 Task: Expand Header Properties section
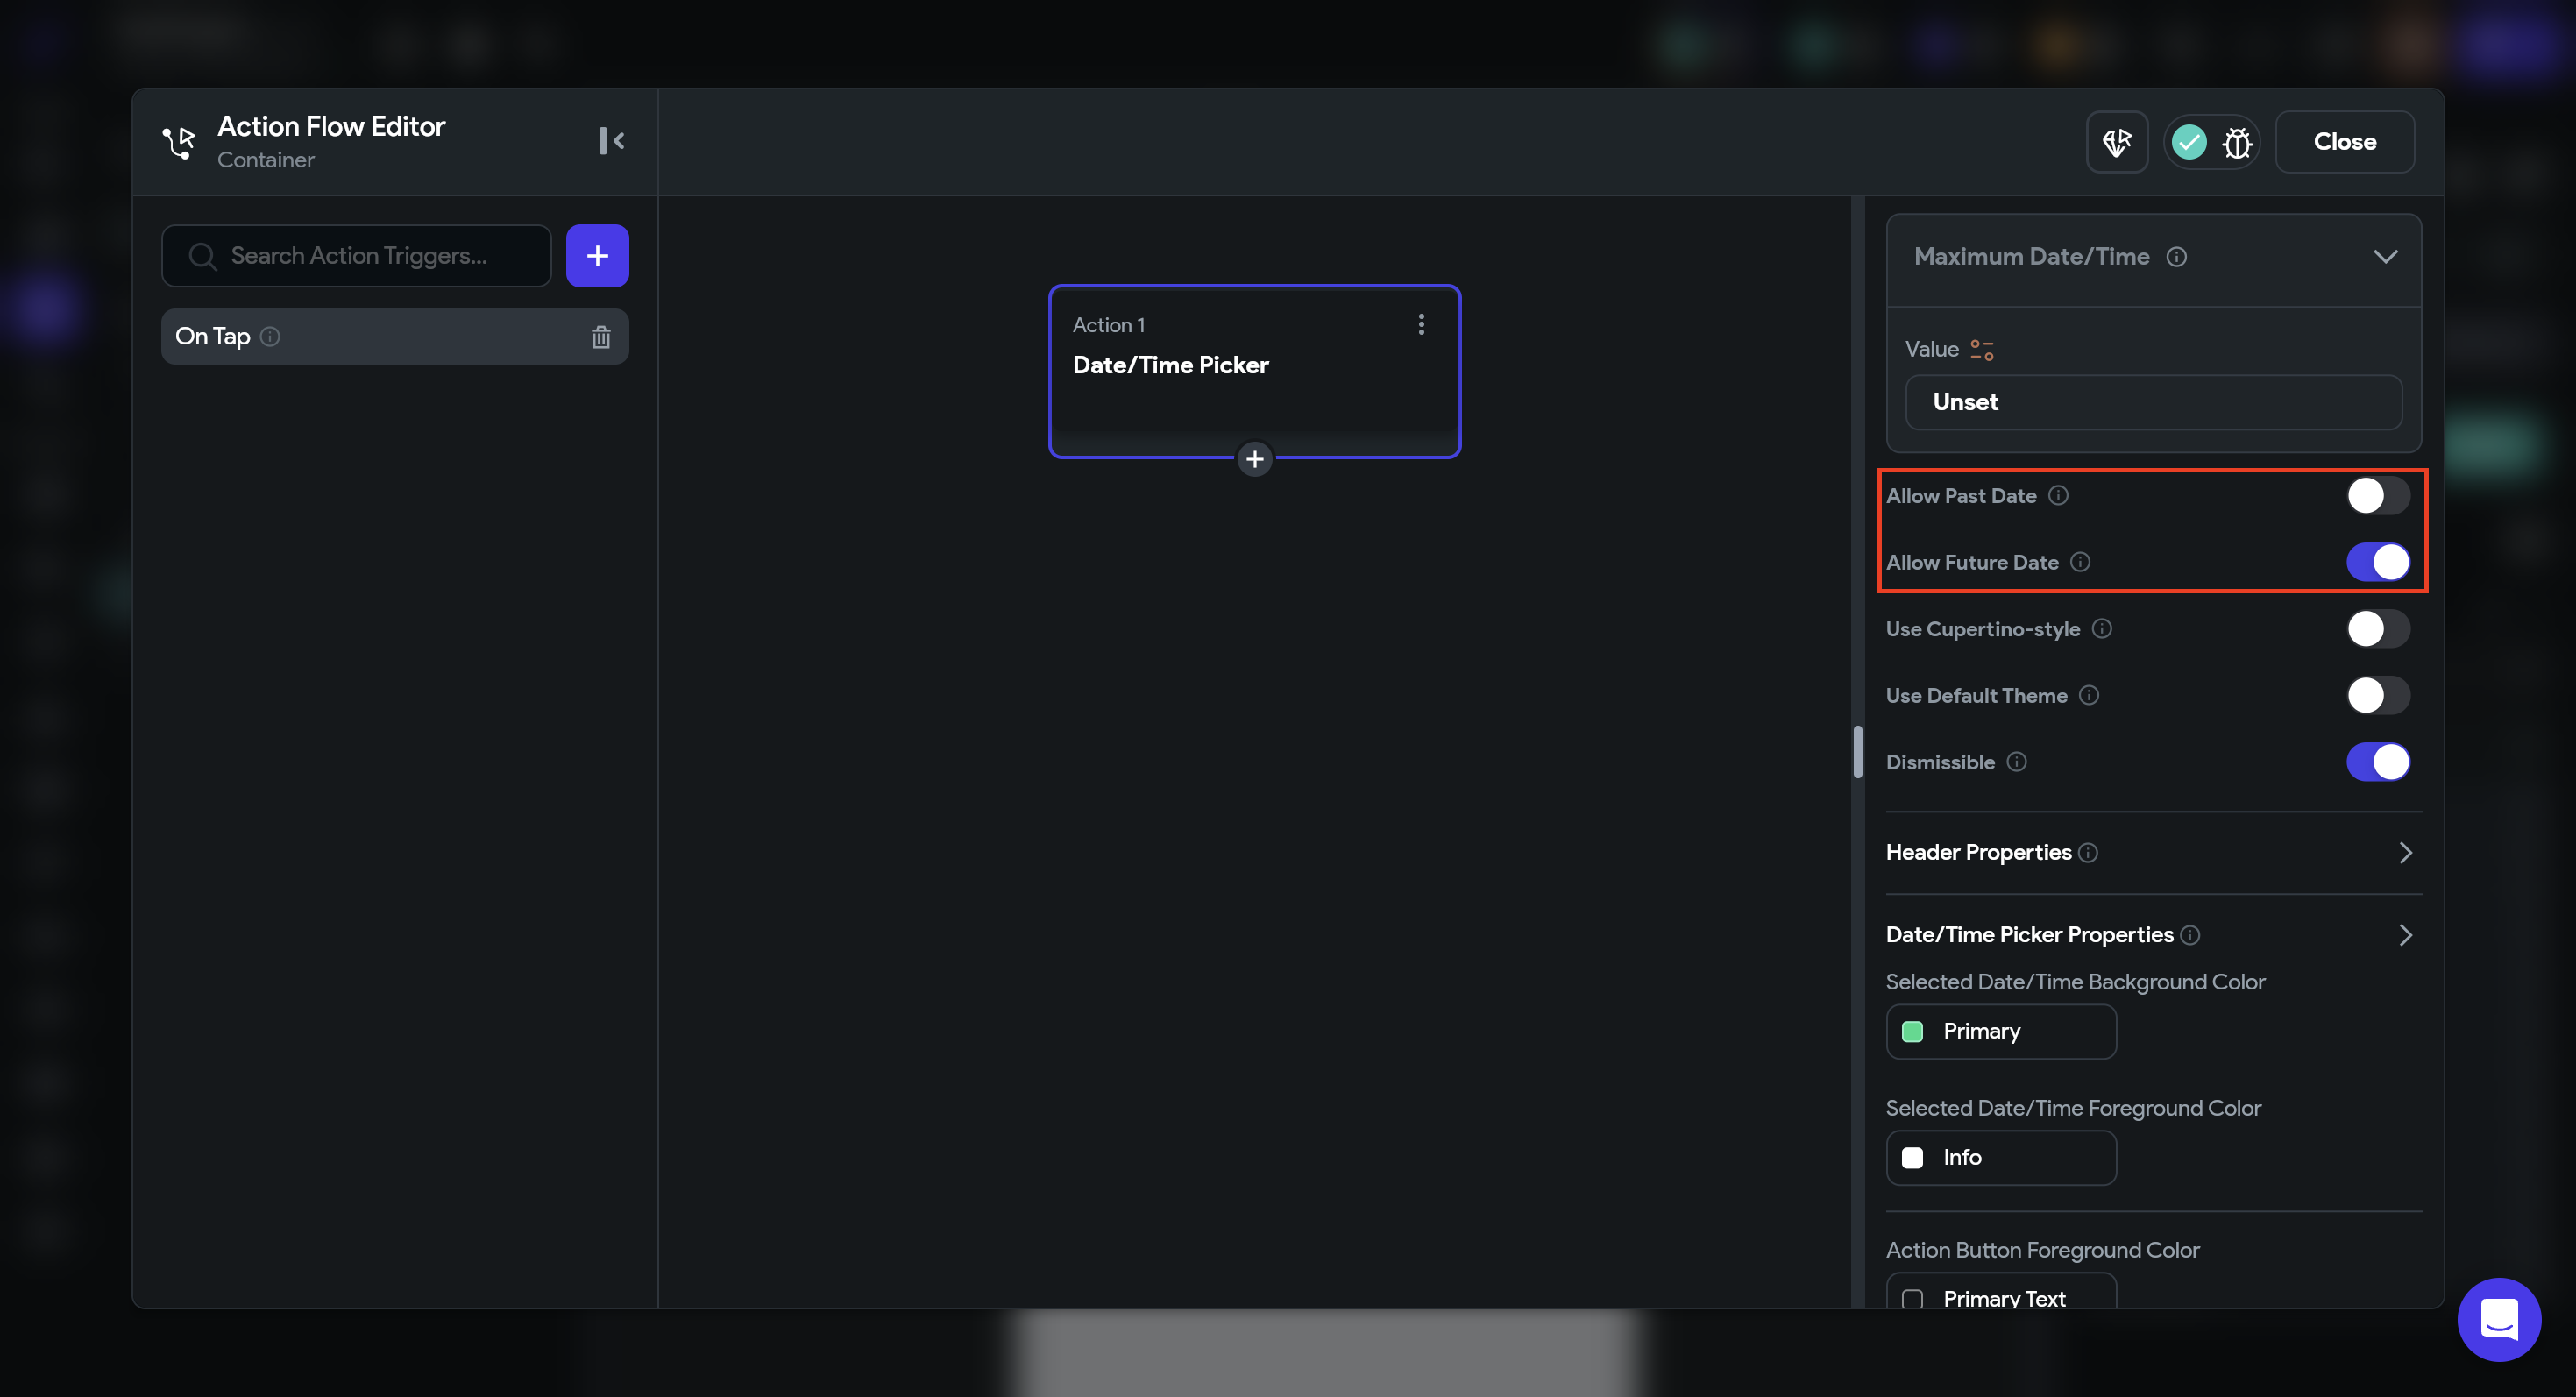click(x=2405, y=853)
